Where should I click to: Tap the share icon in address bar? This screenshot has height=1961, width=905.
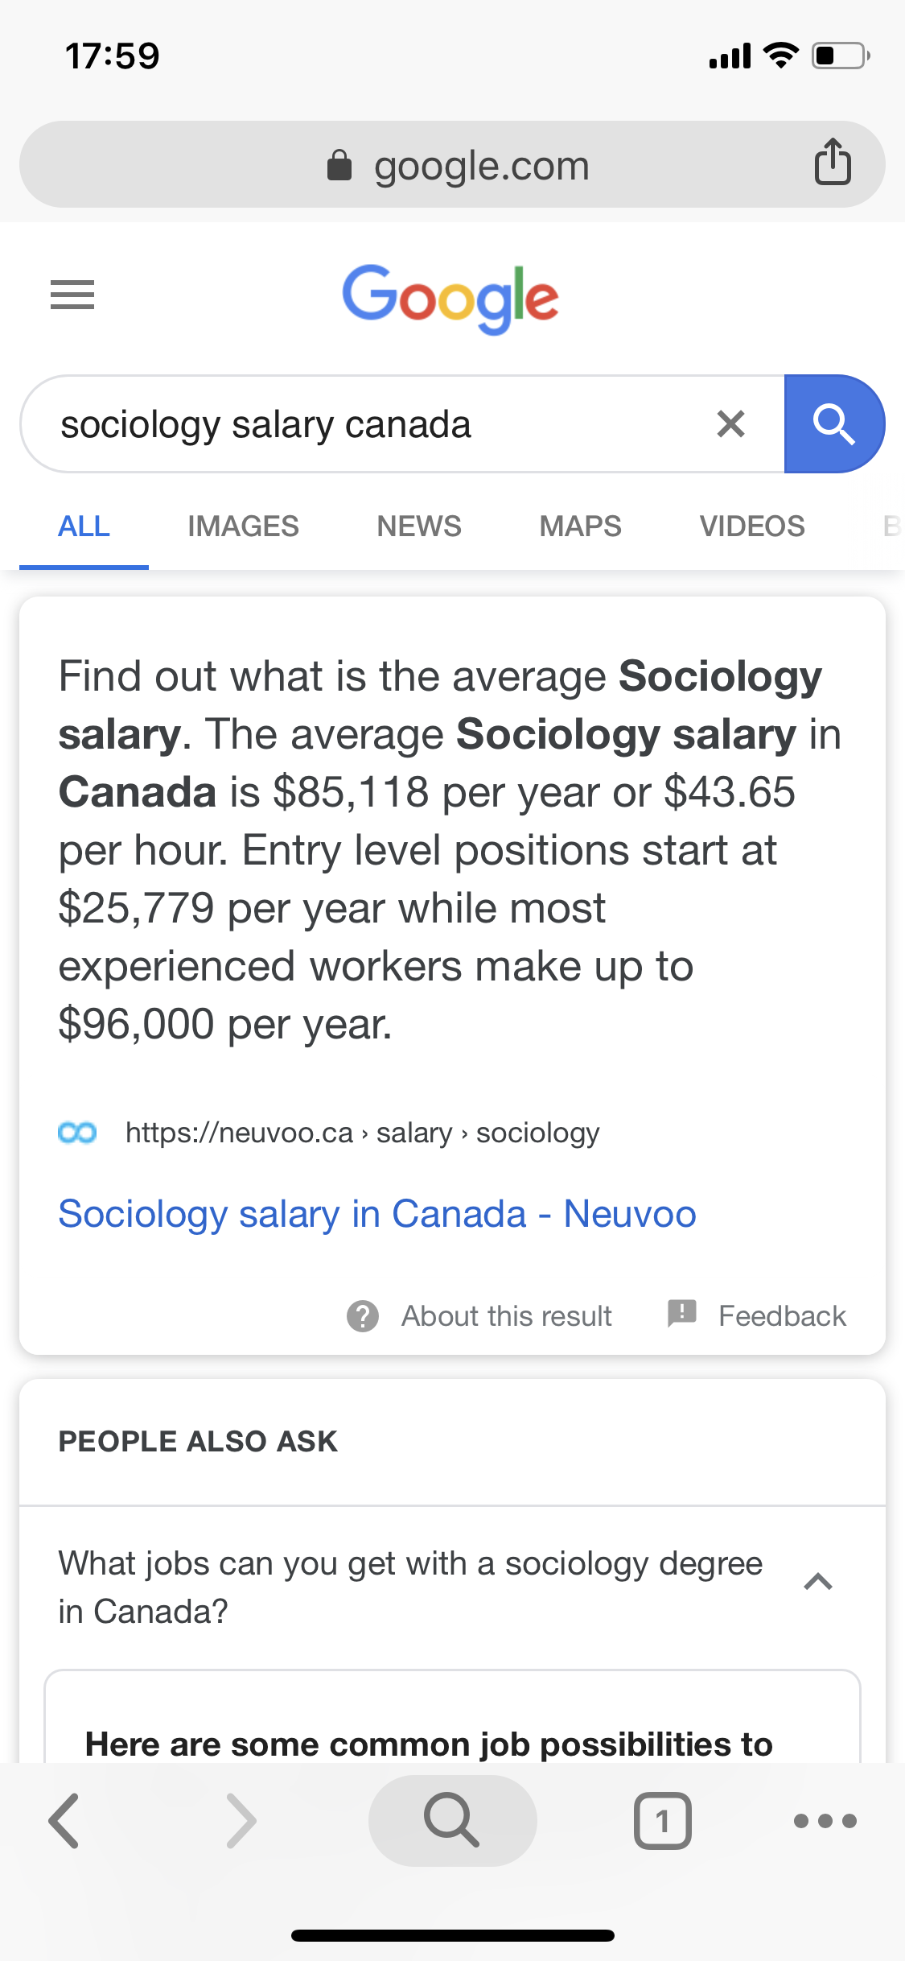coord(833,163)
